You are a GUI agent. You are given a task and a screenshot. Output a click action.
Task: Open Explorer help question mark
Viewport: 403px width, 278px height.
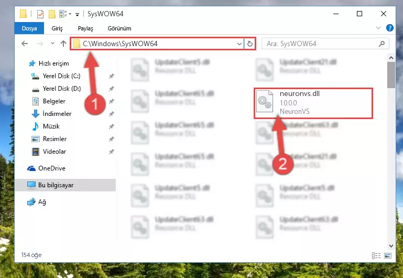coord(389,28)
